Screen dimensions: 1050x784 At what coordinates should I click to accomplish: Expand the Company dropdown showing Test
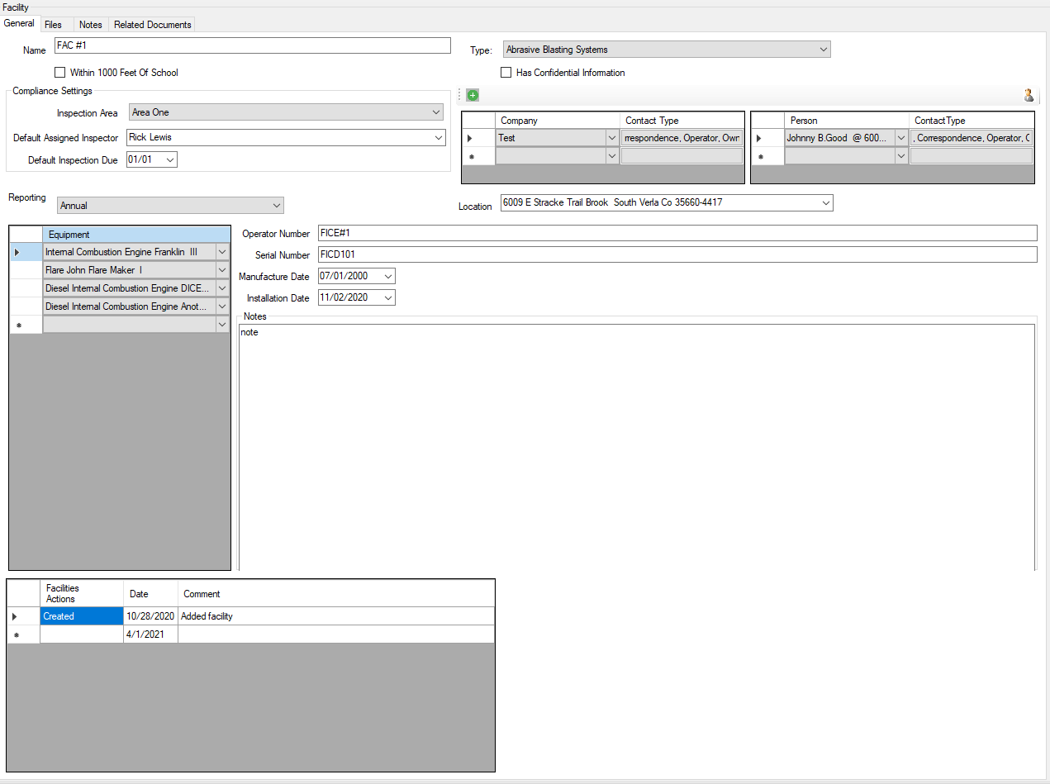point(611,137)
